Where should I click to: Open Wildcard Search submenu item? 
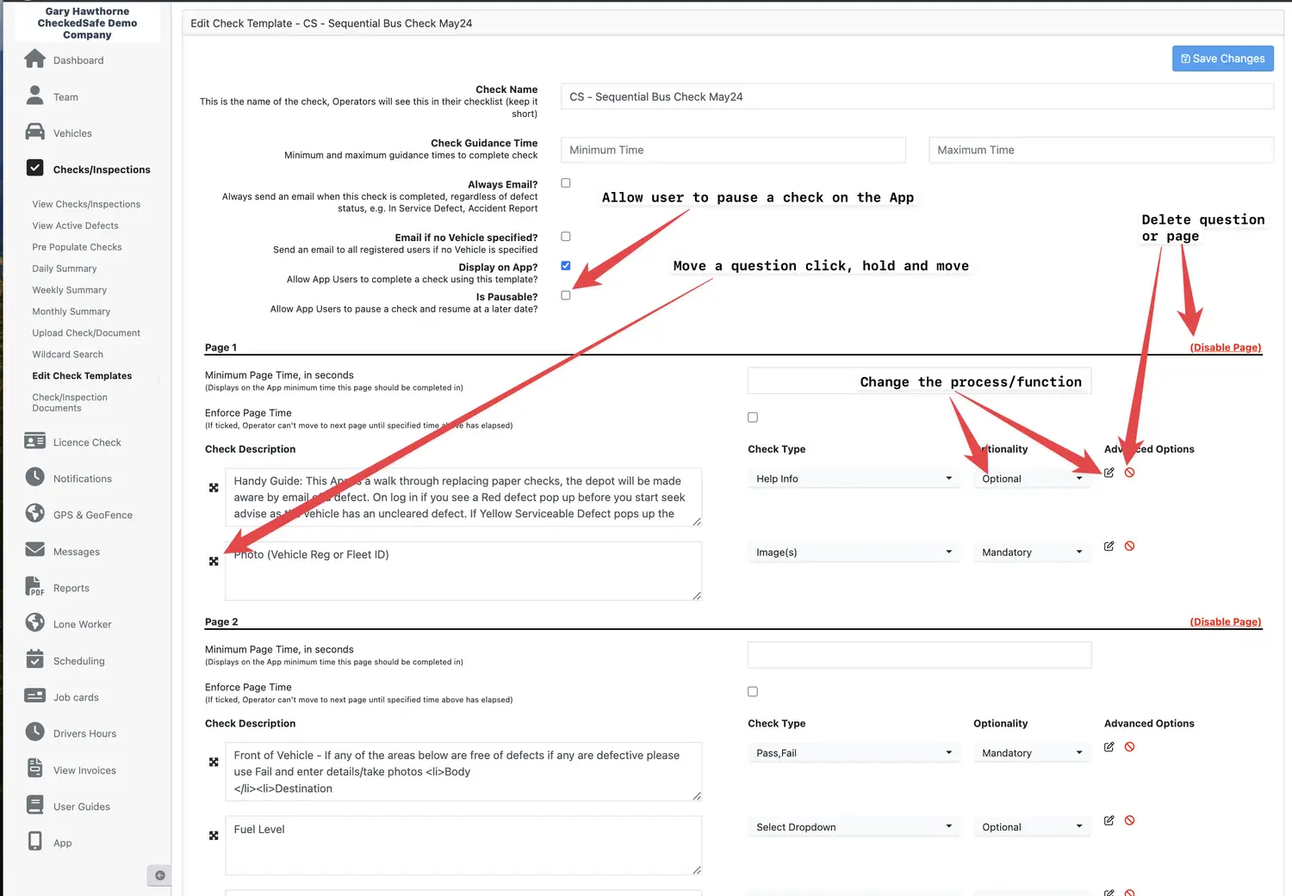coord(67,355)
